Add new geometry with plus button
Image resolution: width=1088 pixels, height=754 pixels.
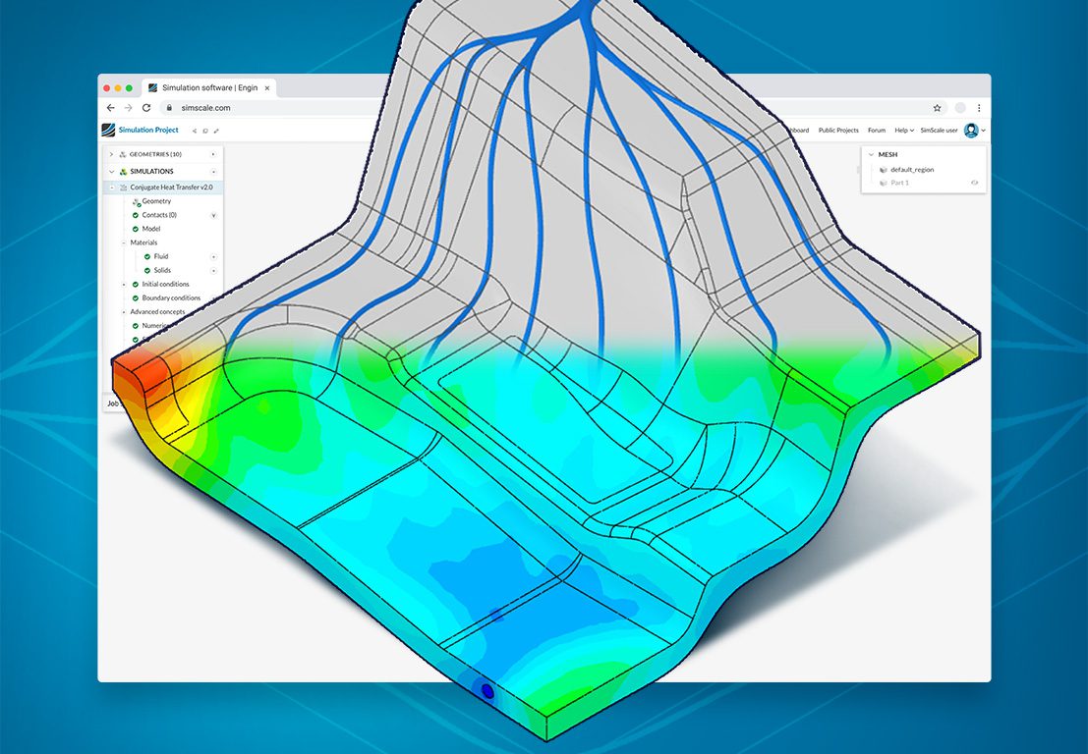tap(213, 154)
